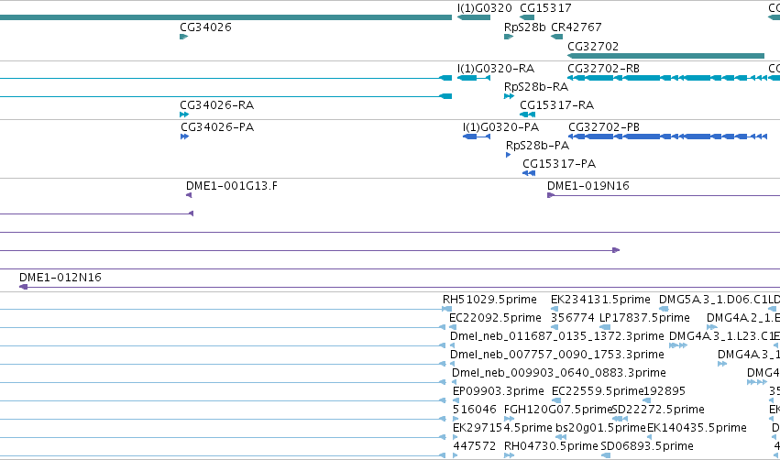Select the LP17837.5prime EST label
The width and height of the screenshot is (780, 460).
pyautogui.click(x=644, y=318)
